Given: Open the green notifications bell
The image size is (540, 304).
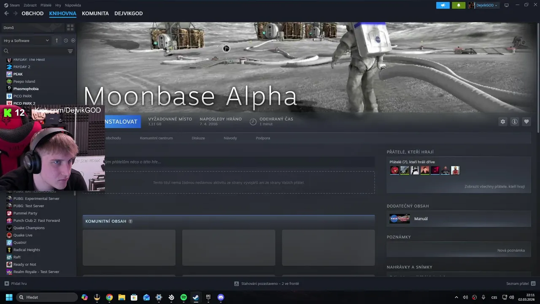Looking at the screenshot, I should 459,5.
